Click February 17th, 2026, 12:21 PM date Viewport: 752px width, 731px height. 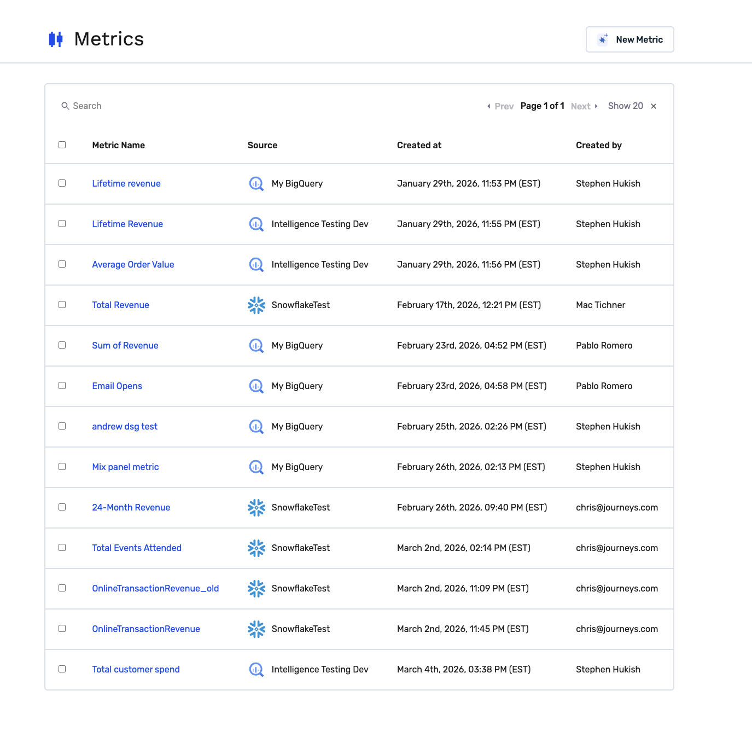tap(469, 305)
